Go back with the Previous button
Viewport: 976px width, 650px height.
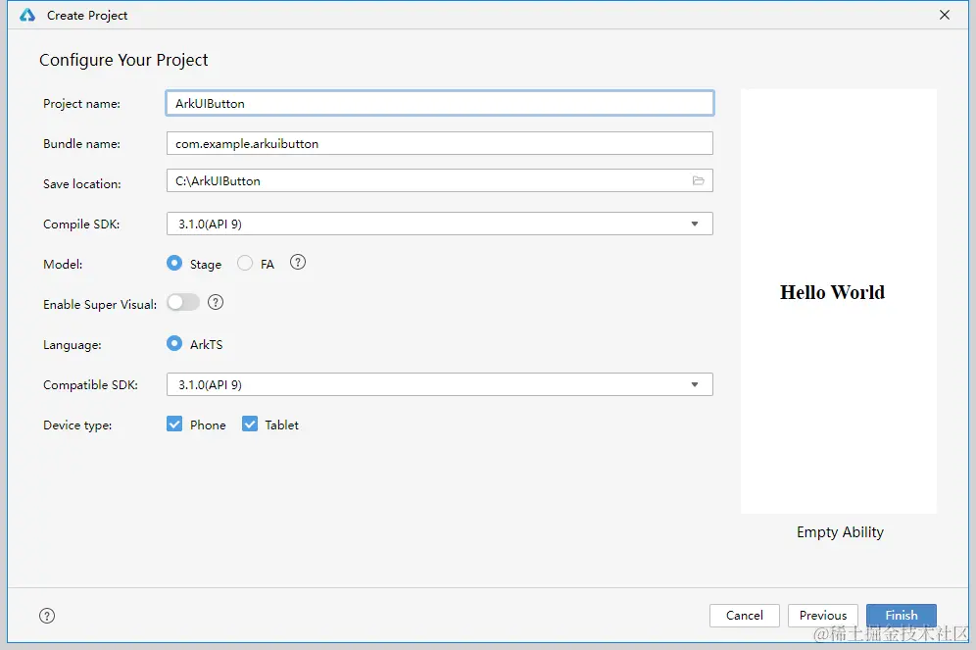[x=822, y=616]
